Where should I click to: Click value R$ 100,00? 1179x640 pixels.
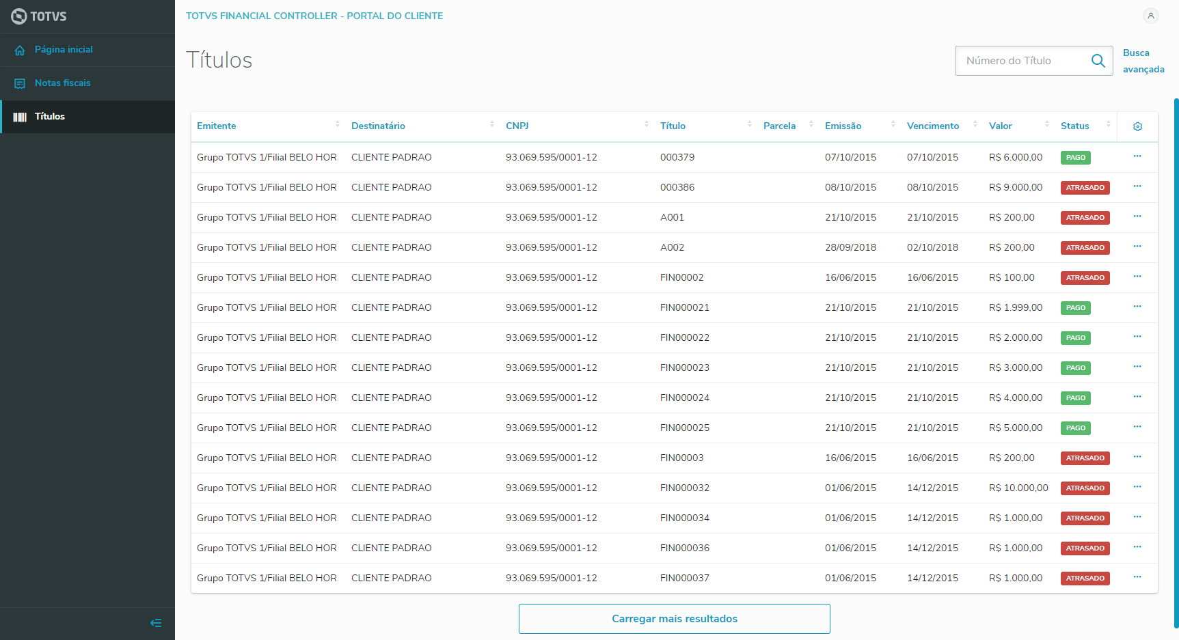click(1012, 277)
